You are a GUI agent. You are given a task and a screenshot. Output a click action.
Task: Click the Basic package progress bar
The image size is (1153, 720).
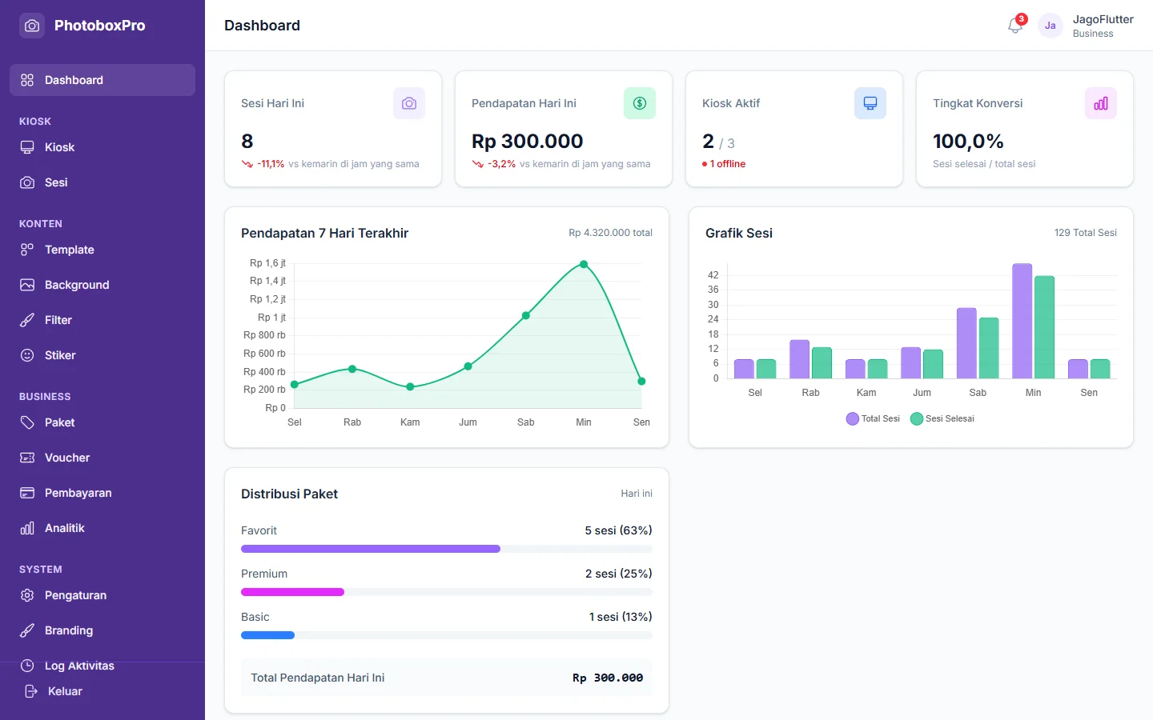pos(447,635)
